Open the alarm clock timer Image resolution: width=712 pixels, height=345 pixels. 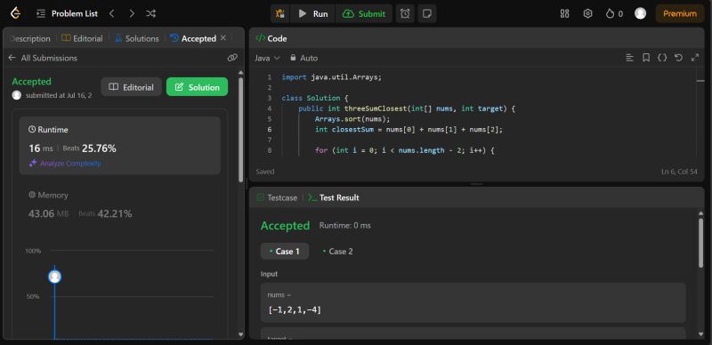point(405,13)
